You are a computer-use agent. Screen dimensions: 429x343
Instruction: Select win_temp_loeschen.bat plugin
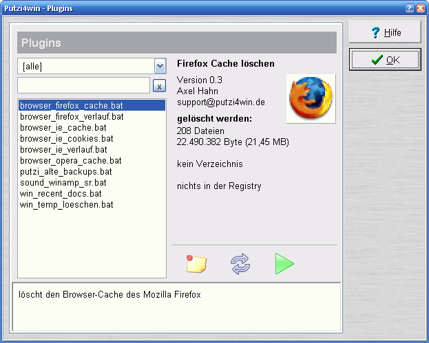pyautogui.click(x=92, y=205)
